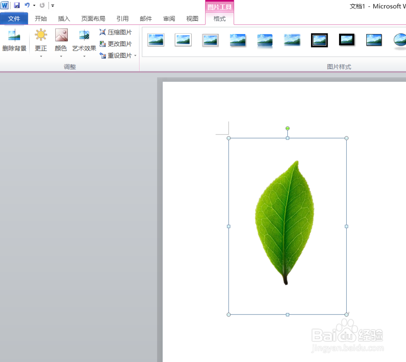
Task: Click the bottom-right corner sizing handle
Action: click(346, 314)
